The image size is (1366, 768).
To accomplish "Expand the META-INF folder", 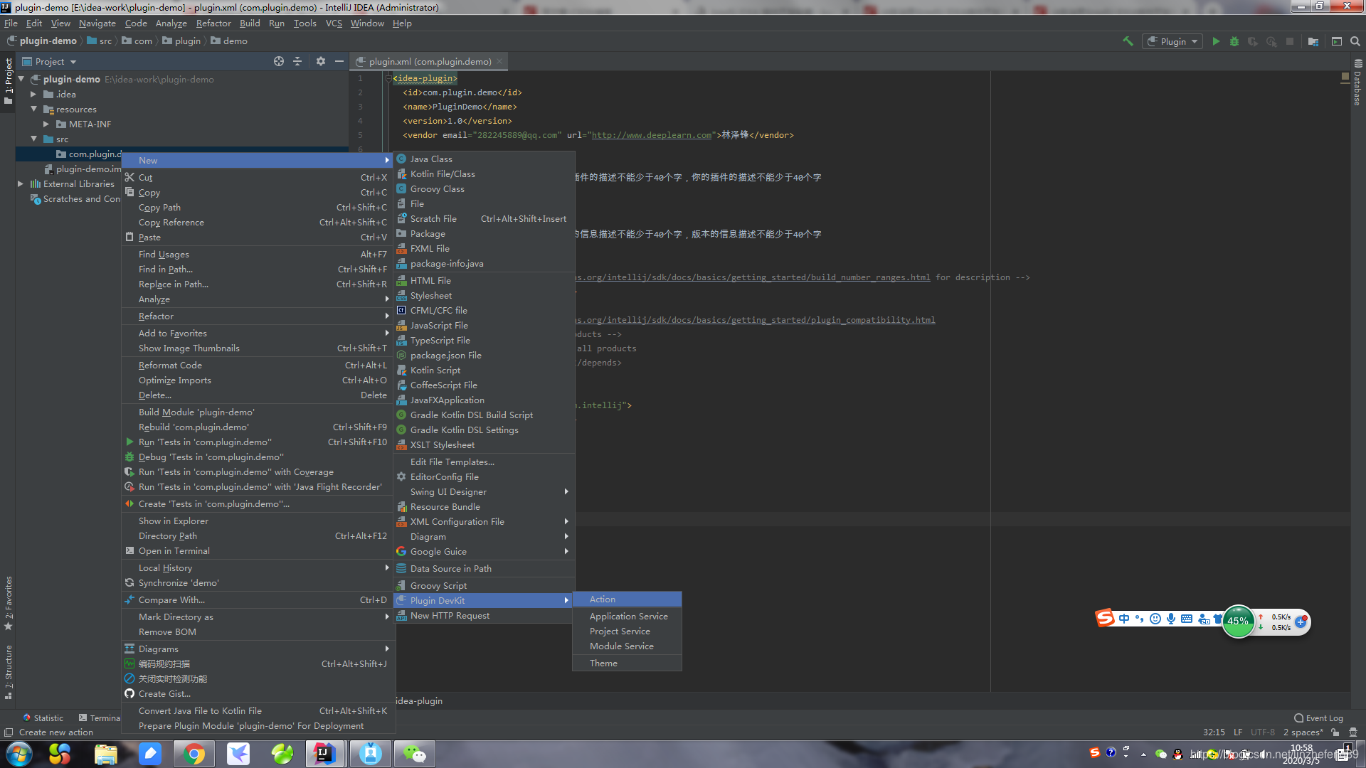I will coord(46,124).
